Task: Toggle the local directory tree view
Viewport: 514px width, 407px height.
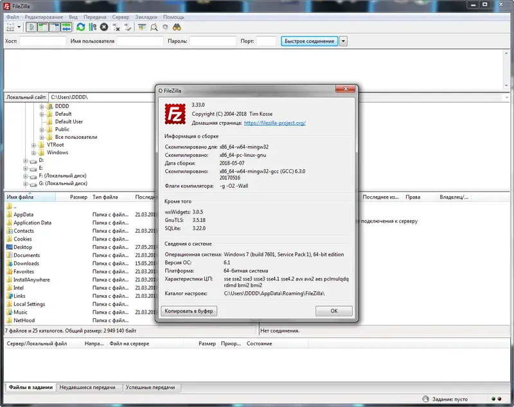Action: coord(42,27)
